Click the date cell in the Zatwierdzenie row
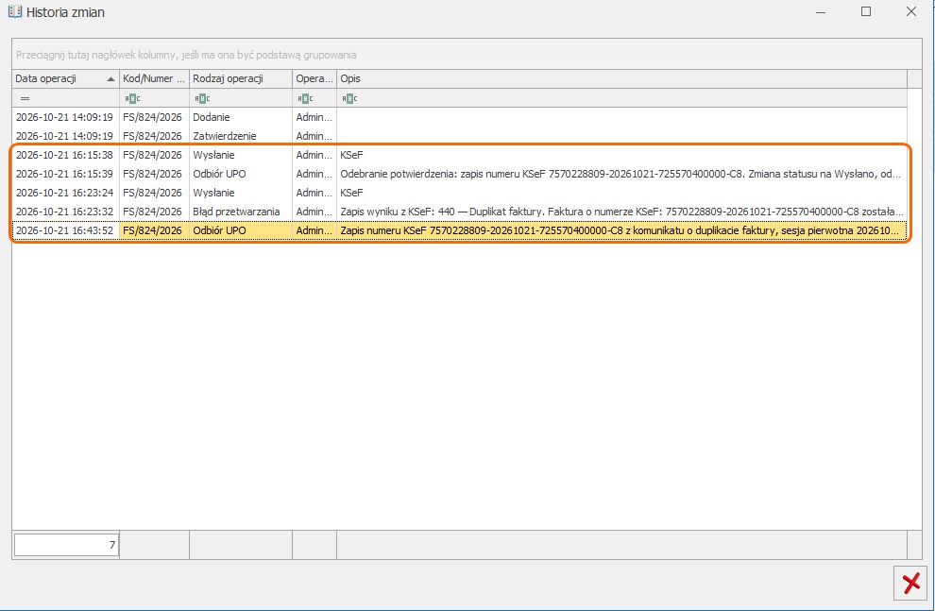935x611 pixels. (x=65, y=136)
